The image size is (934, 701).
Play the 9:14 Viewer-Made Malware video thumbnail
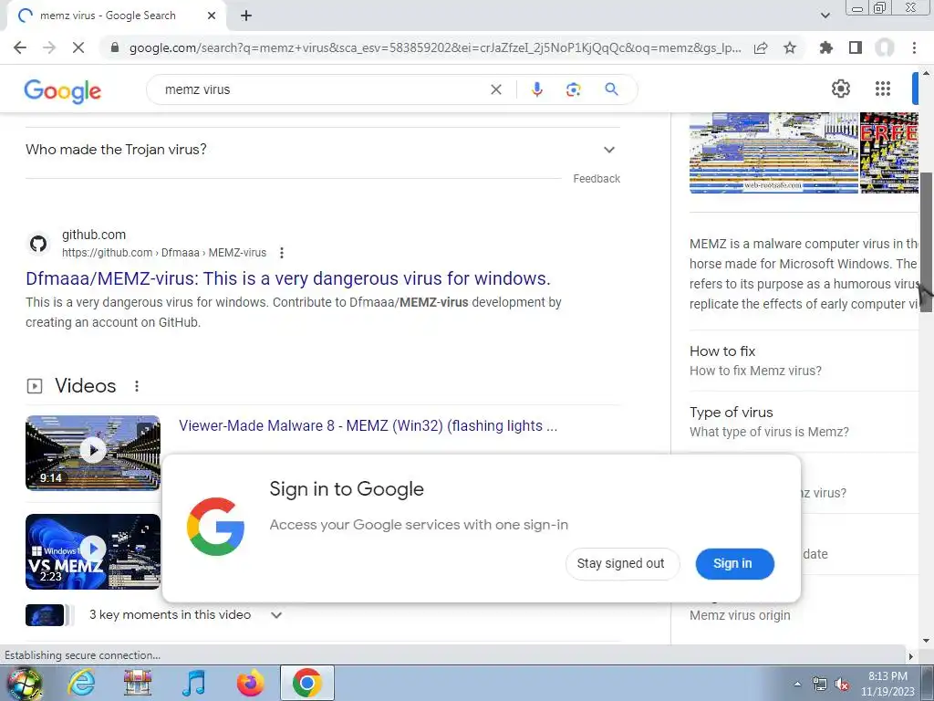click(93, 453)
